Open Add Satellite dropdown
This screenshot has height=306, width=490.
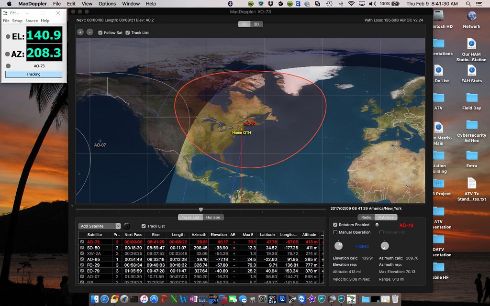pyautogui.click(x=100, y=226)
